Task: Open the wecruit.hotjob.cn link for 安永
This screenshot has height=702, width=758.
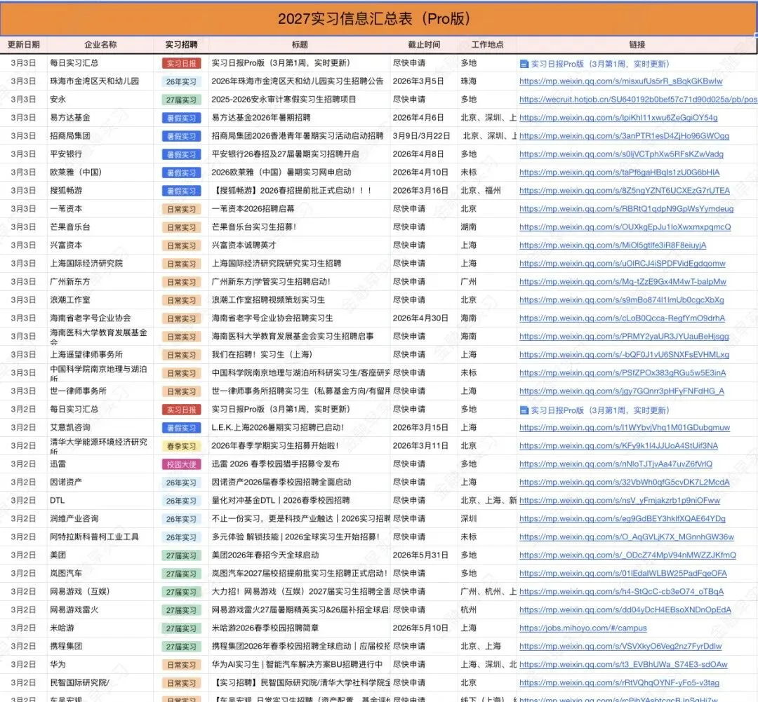Action: coord(638,100)
